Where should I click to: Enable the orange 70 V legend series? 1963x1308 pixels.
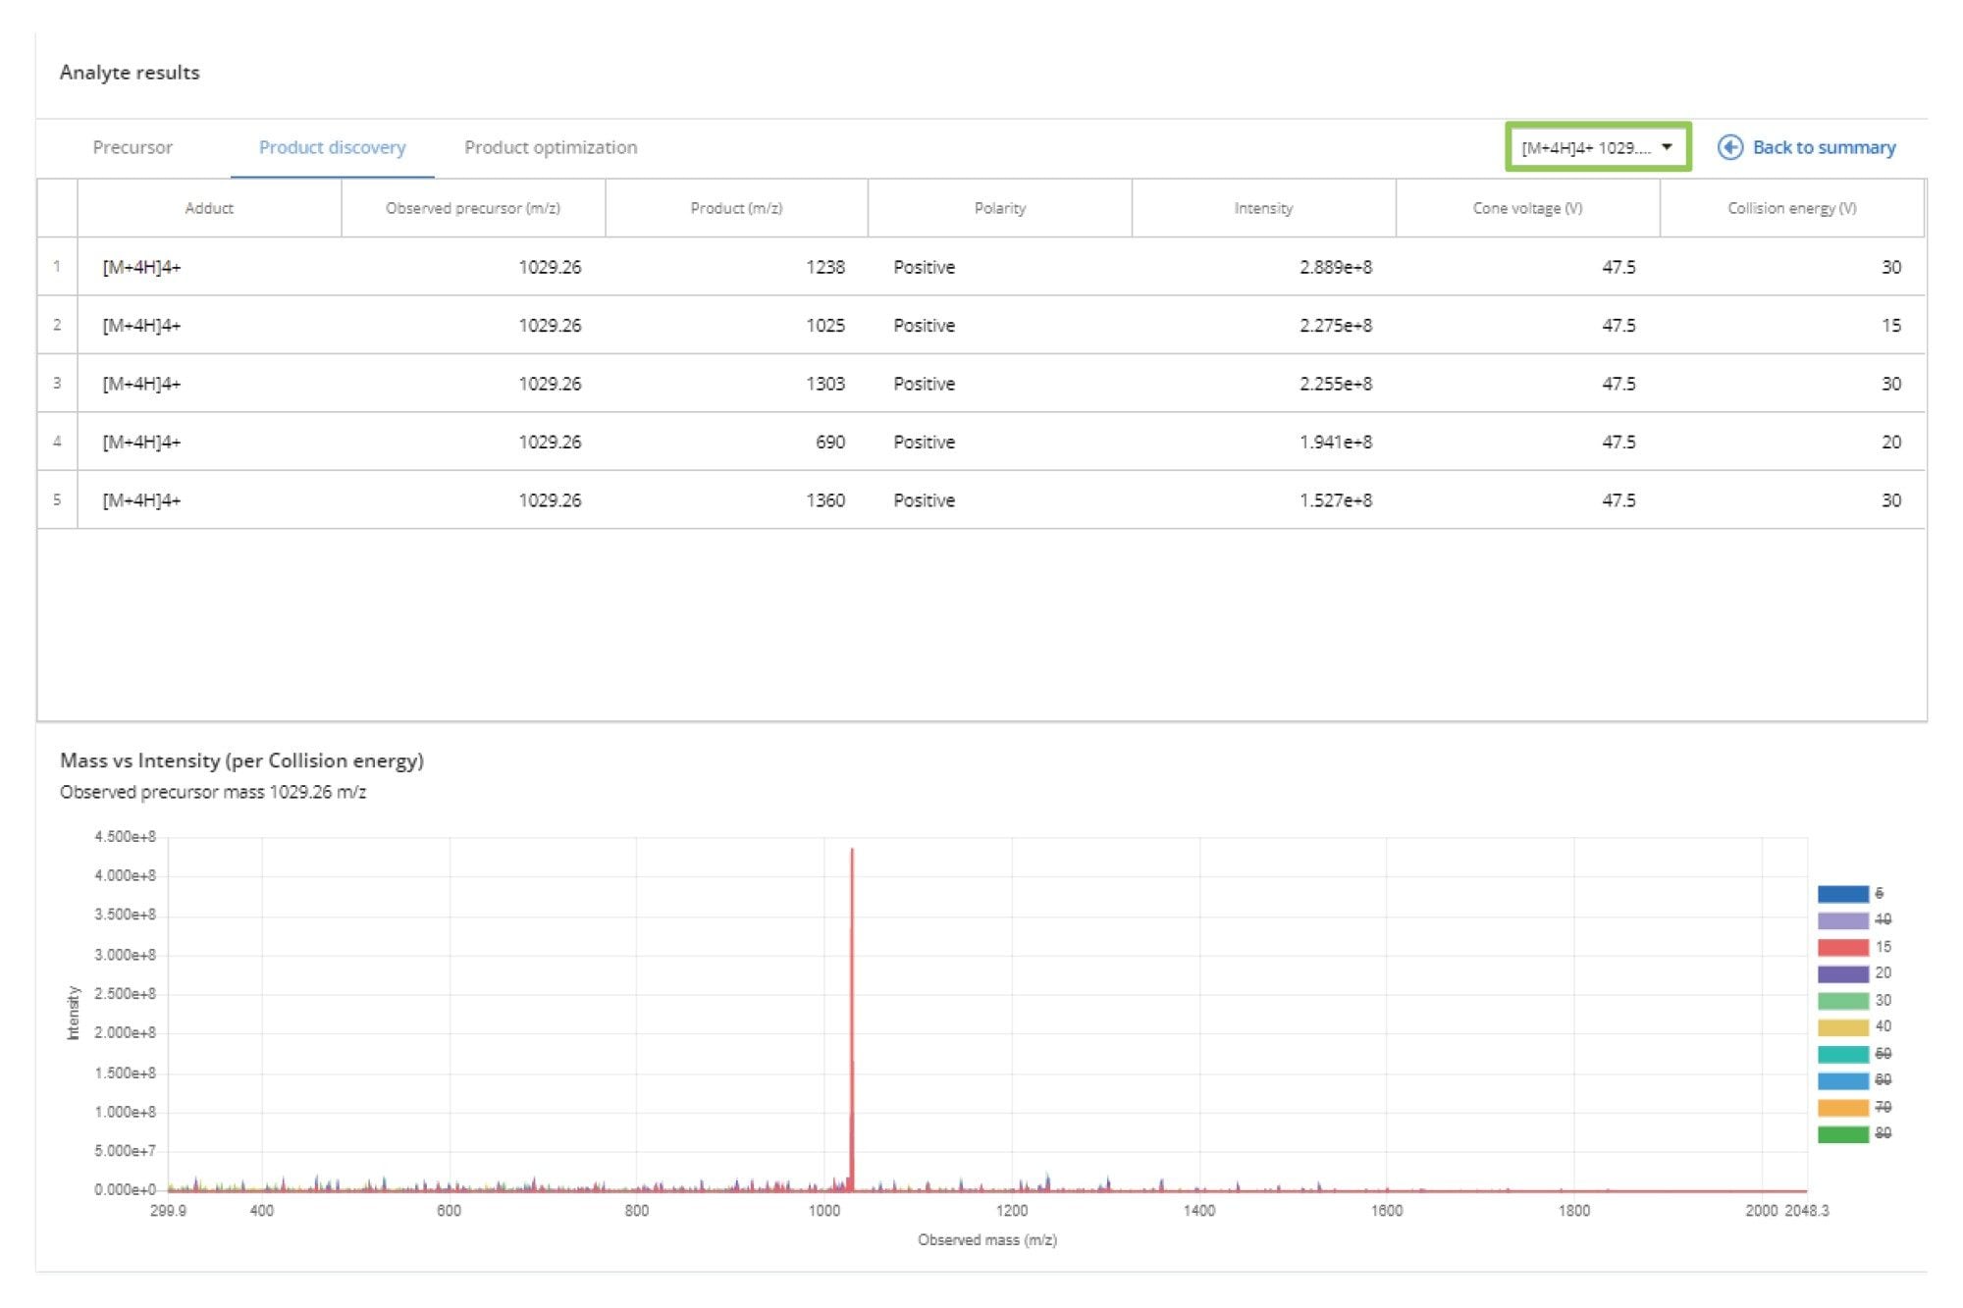tap(1842, 1107)
